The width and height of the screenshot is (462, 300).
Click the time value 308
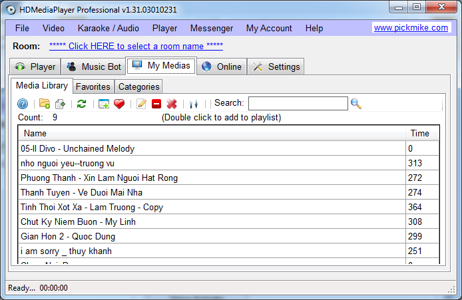(x=415, y=222)
